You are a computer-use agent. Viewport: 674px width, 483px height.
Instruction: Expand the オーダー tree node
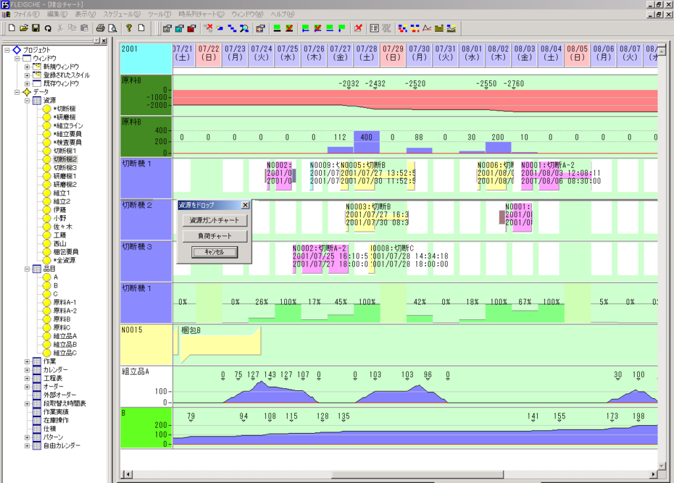pyautogui.click(x=27, y=387)
